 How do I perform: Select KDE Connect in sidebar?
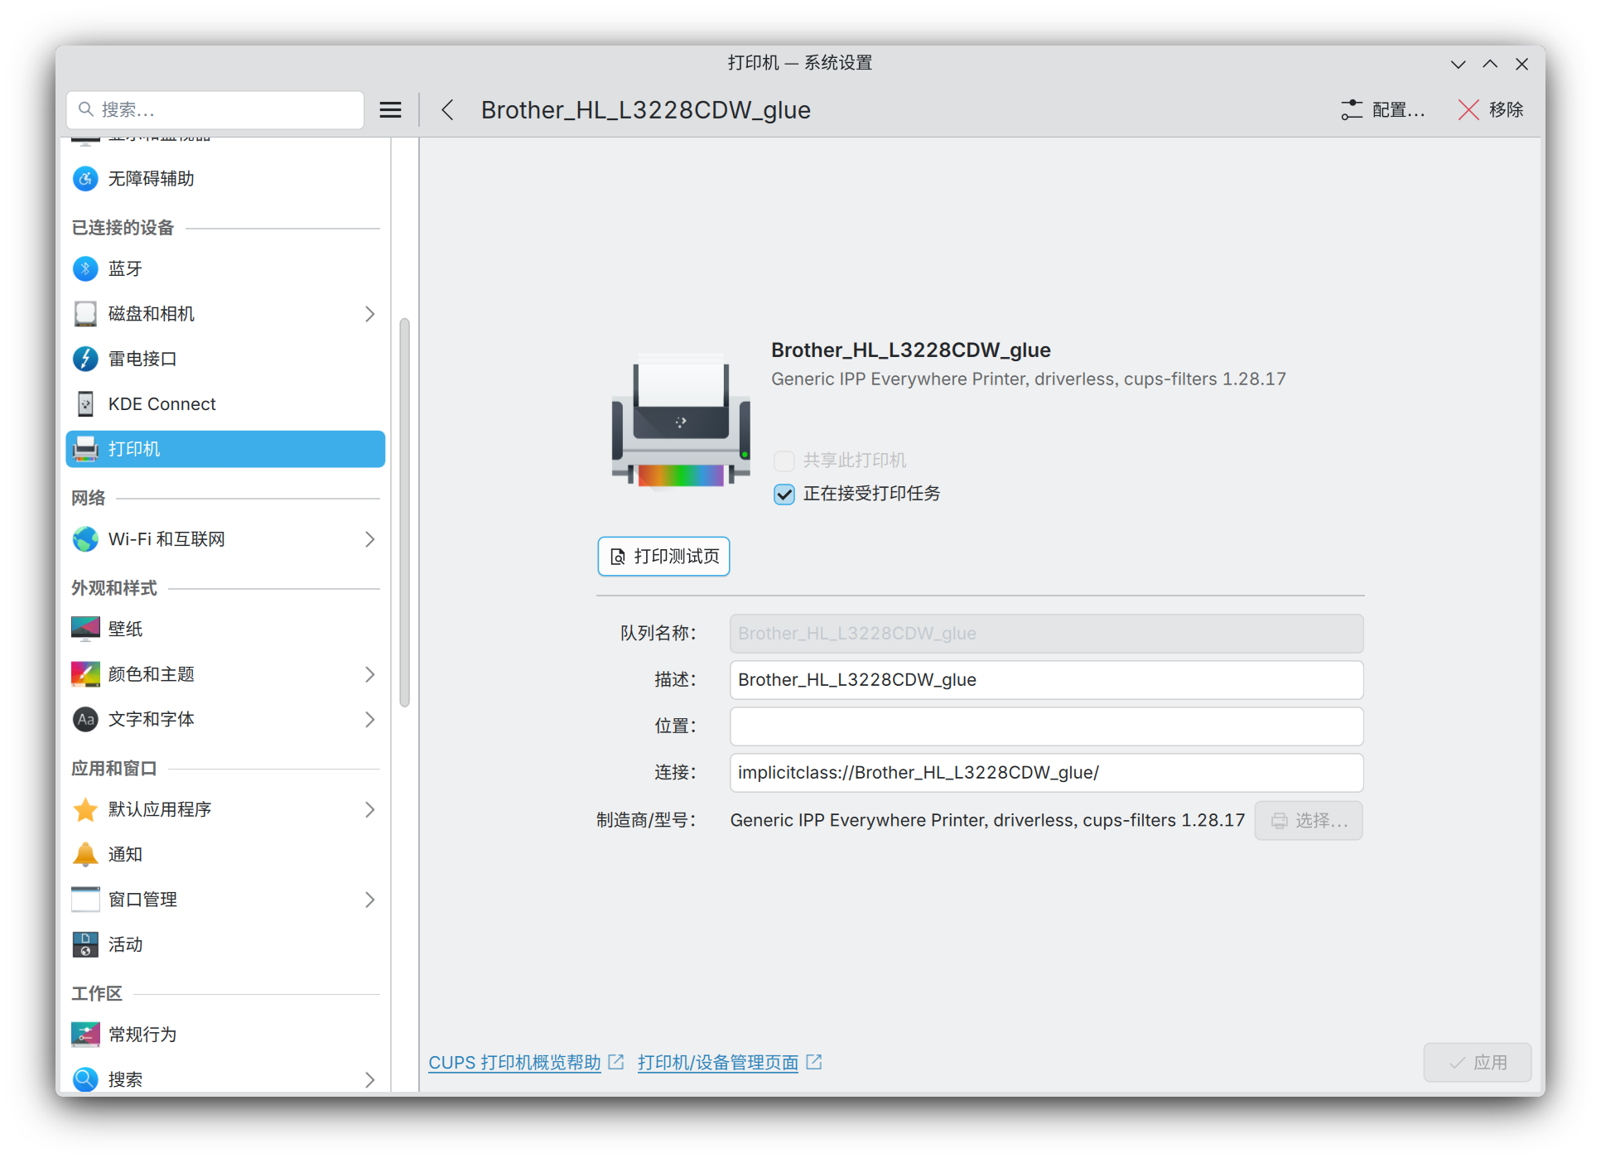(225, 404)
